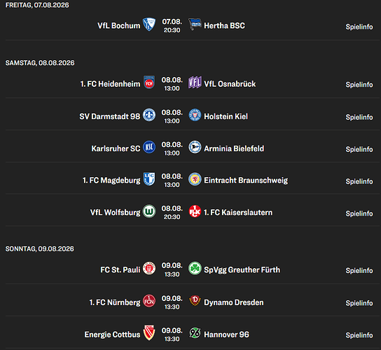Click the purple VfL Osnabrück logo
The image size is (381, 350).
[x=195, y=83]
